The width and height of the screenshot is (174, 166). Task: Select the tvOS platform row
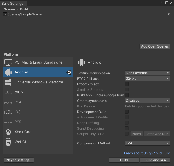38,92
